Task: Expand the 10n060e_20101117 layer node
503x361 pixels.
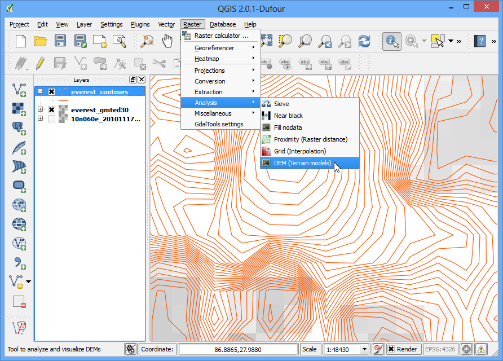Action: pyautogui.click(x=40, y=118)
